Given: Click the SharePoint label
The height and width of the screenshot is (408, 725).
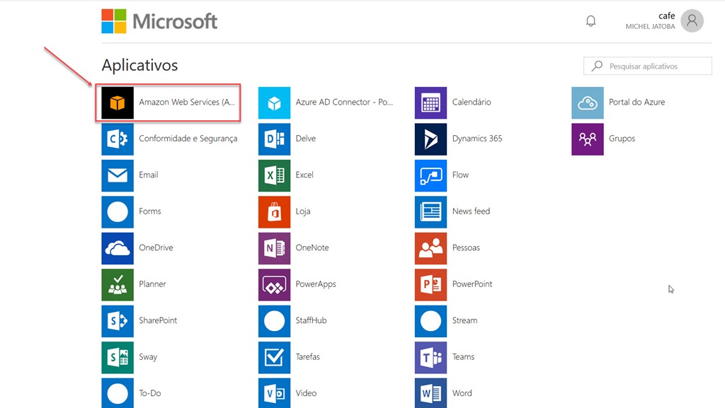Looking at the screenshot, I should pos(158,320).
